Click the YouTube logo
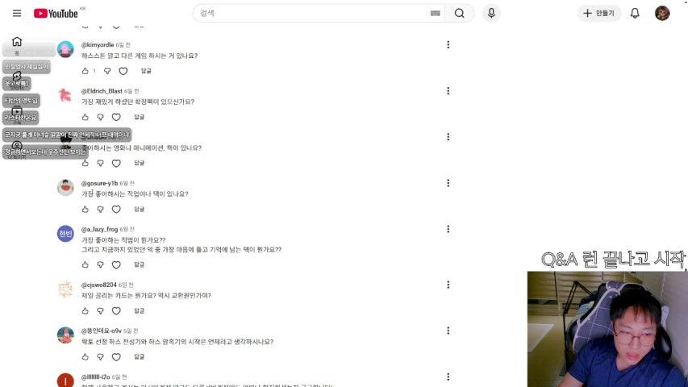 56,14
